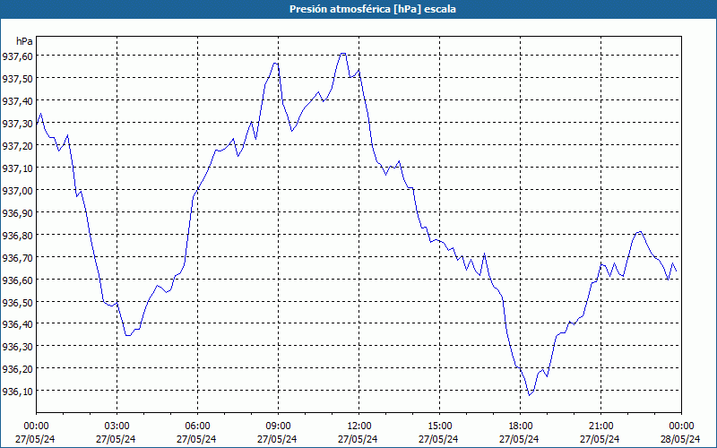Screen dimensions: 717x448
Task: Click the 27/05/24 date under 12:00
Action: pyautogui.click(x=358, y=439)
